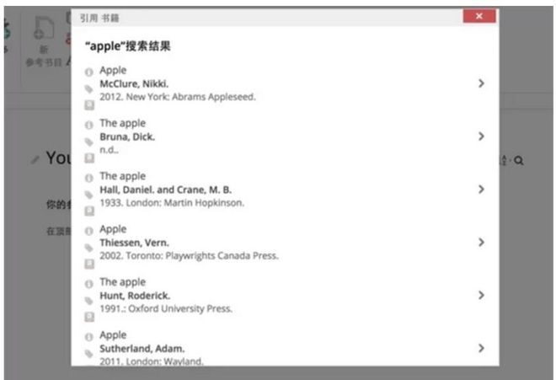Click the n.d.. date text
Viewport: 556px width, 380px height.
tap(110, 150)
